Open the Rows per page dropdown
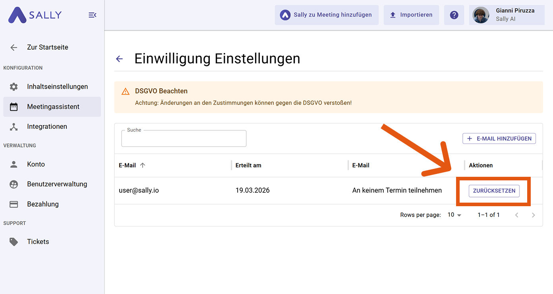 (454, 215)
